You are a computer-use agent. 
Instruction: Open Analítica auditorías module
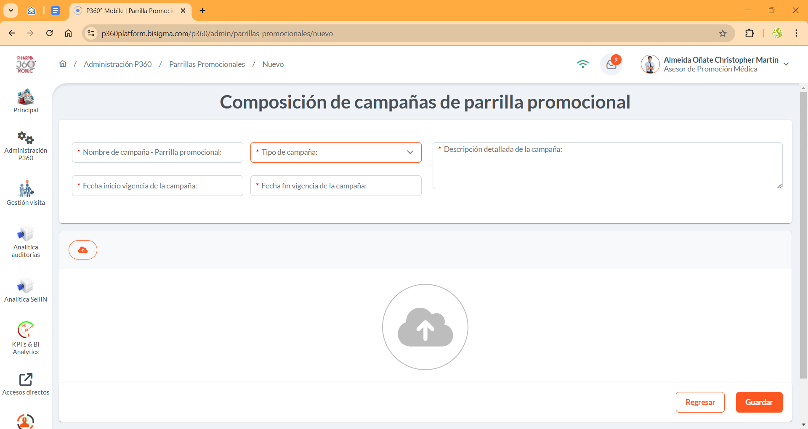(26, 234)
